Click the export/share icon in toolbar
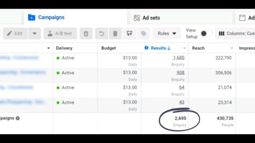This screenshot has height=143, width=255. (x=130, y=34)
